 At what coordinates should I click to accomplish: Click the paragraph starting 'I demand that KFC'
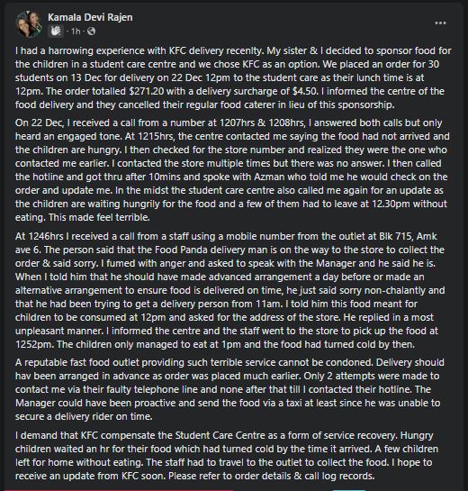[x=227, y=456]
